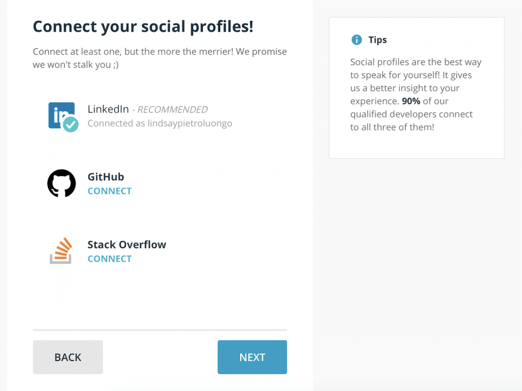The image size is (522, 391).
Task: Select the LinkedIn profile name label
Action: [x=108, y=109]
